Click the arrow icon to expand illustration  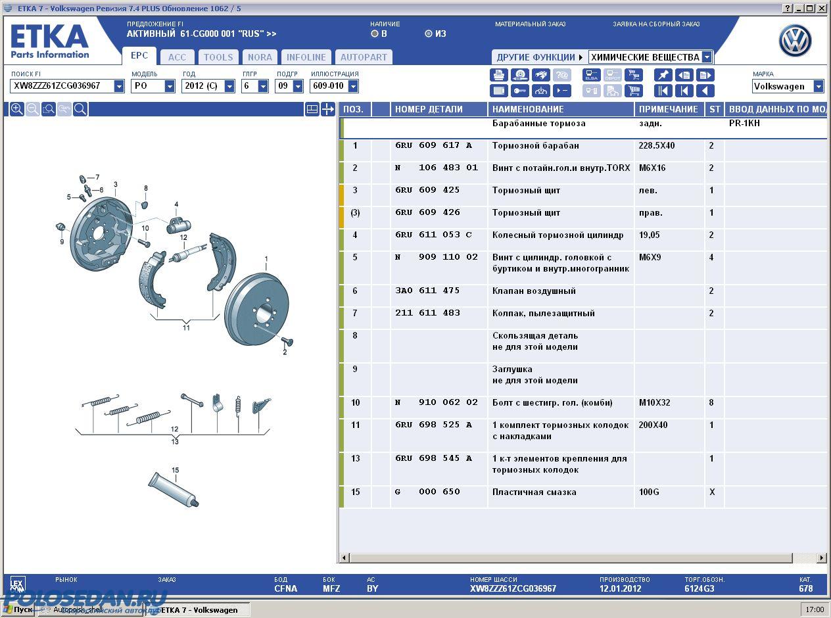pyautogui.click(x=328, y=109)
